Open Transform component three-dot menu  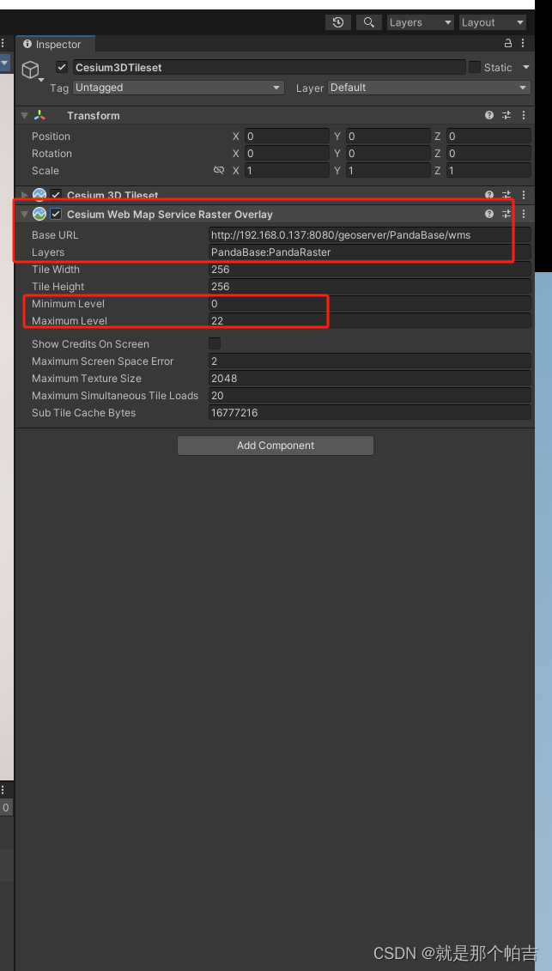tap(524, 115)
